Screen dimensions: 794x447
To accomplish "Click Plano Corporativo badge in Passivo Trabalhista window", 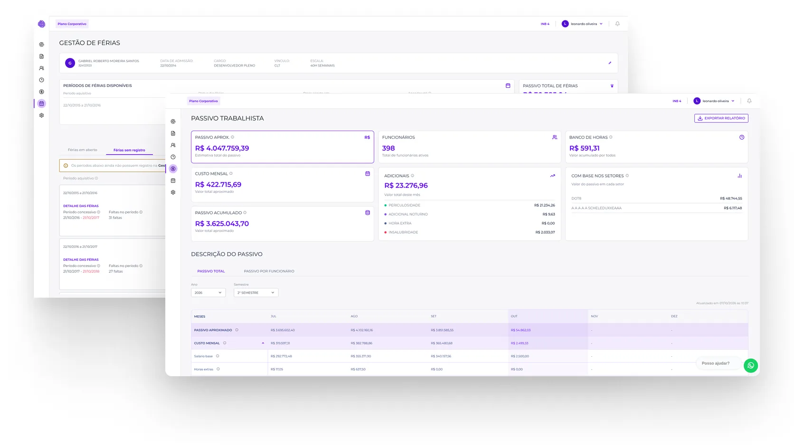I will [203, 101].
